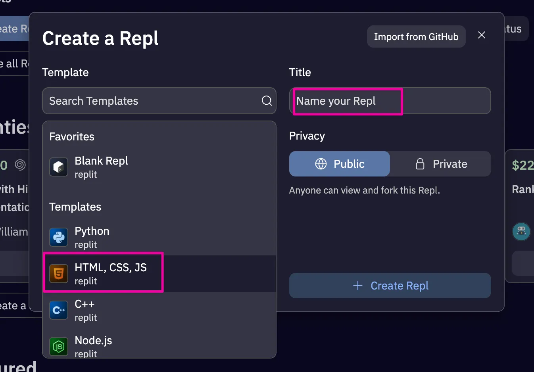Image resolution: width=534 pixels, height=372 pixels.
Task: Click the Title label
Action: (300, 72)
